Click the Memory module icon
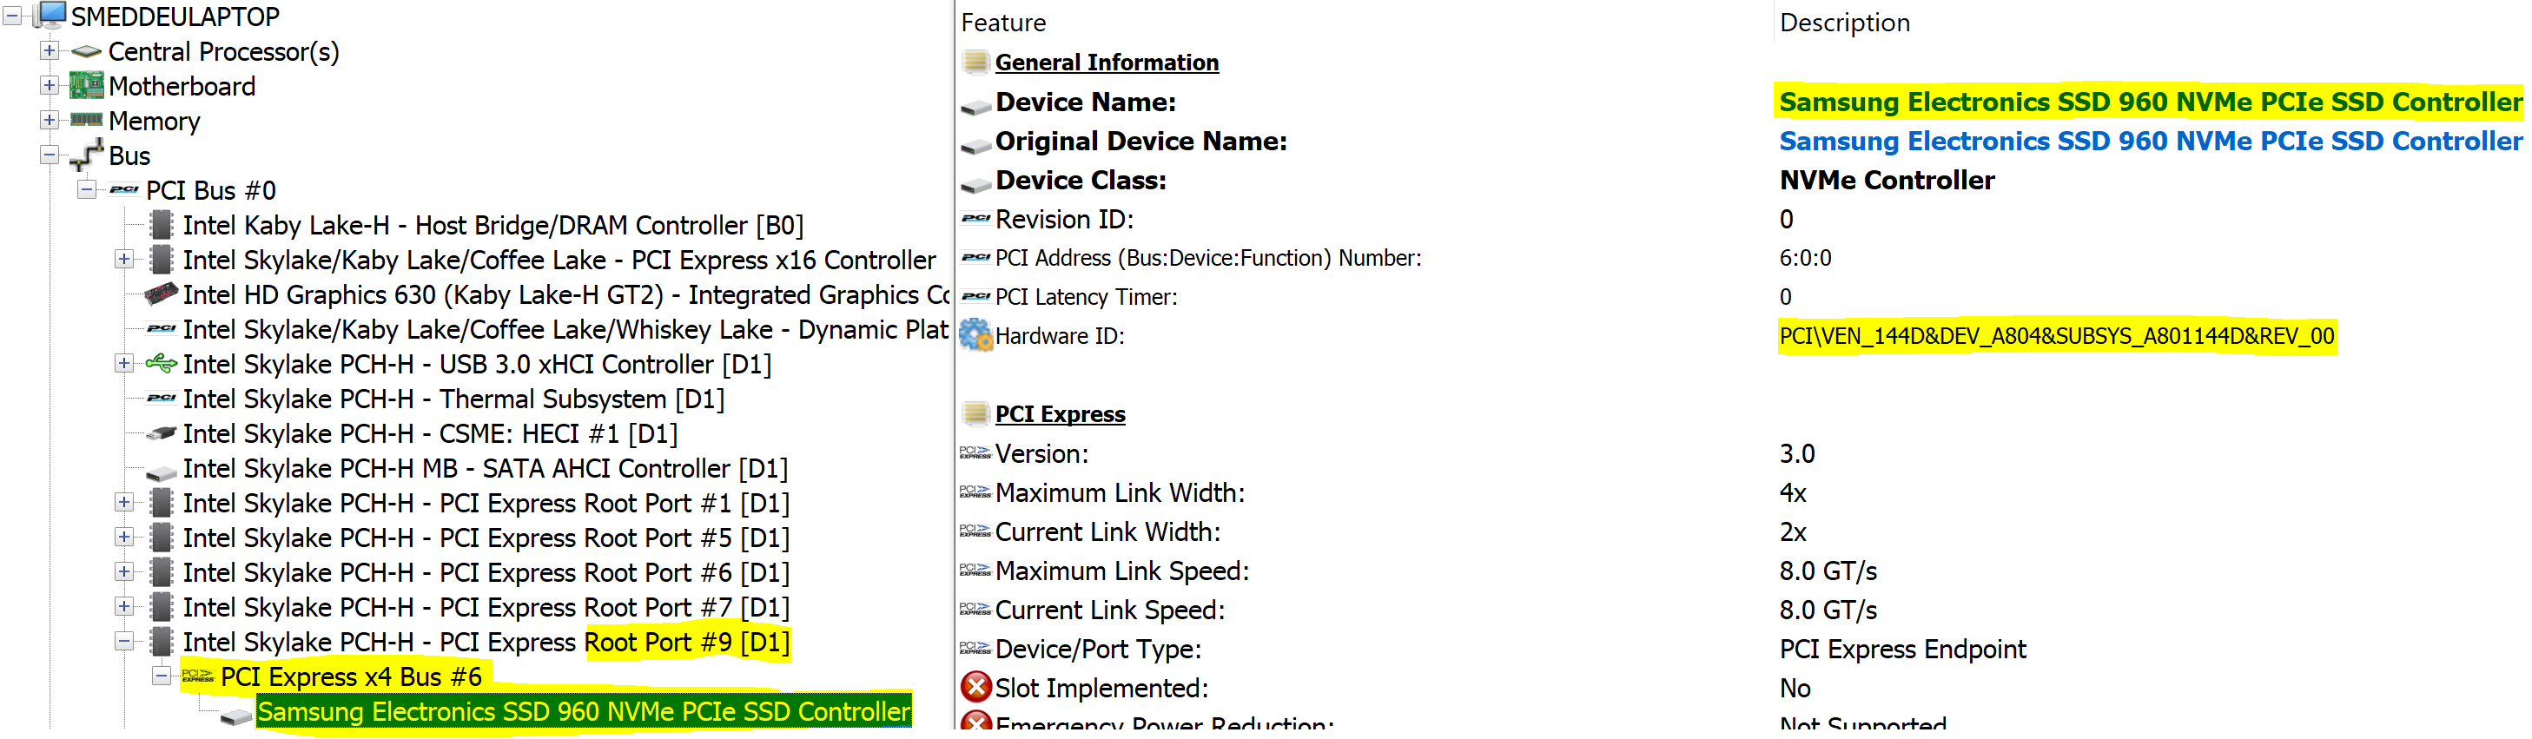Screen dimensions: 2532x739 pos(87,121)
